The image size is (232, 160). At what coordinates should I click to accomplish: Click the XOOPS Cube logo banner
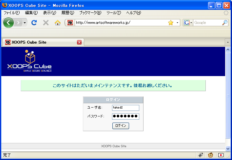click(29, 61)
